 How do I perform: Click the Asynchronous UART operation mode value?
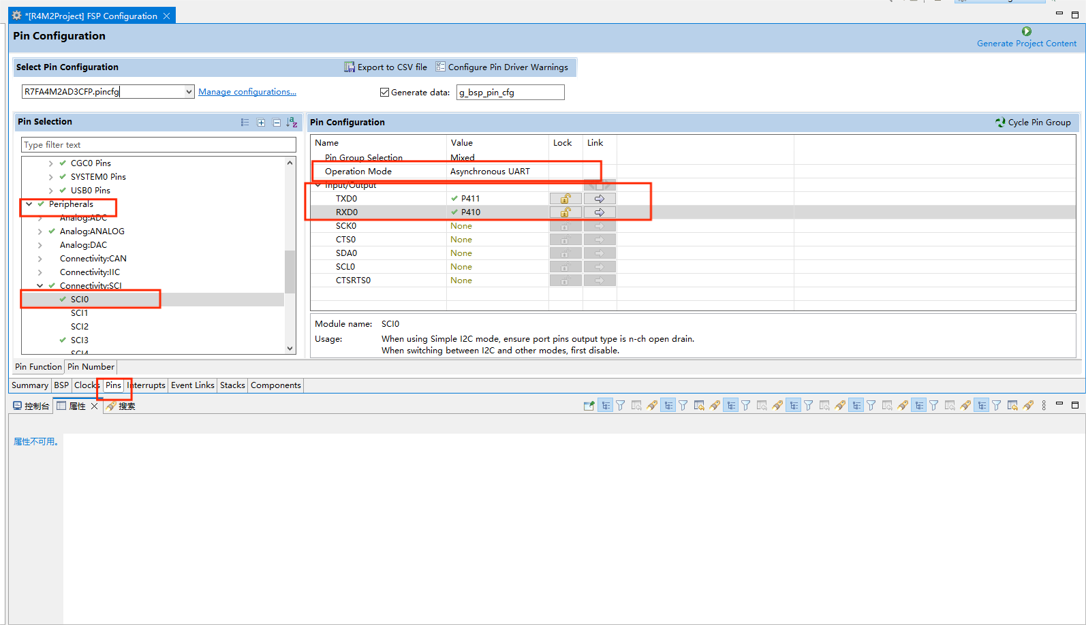490,172
